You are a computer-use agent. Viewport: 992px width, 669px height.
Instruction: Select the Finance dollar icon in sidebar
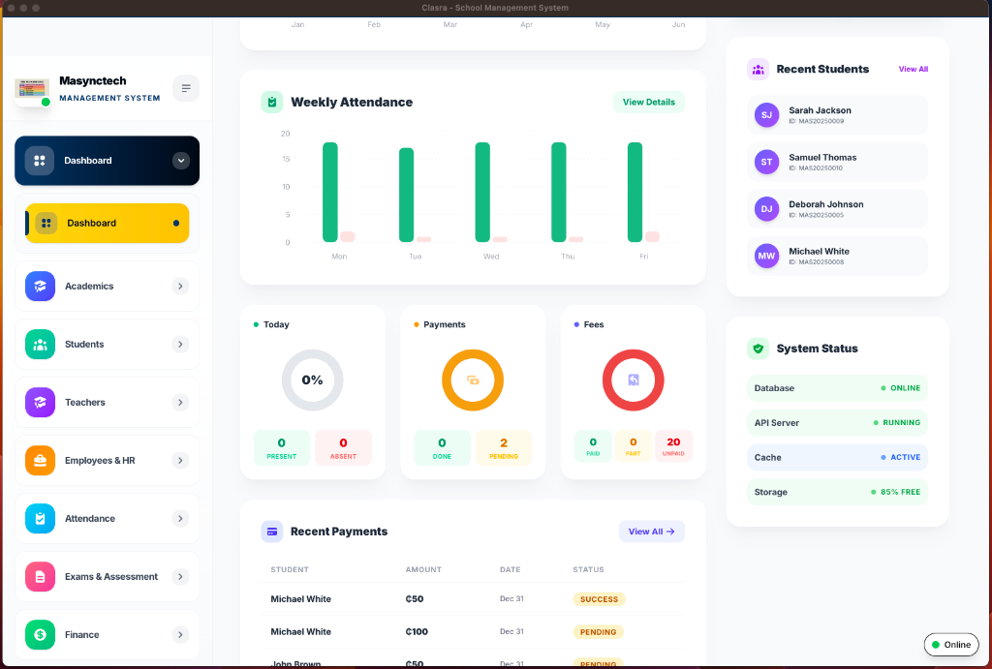click(39, 634)
